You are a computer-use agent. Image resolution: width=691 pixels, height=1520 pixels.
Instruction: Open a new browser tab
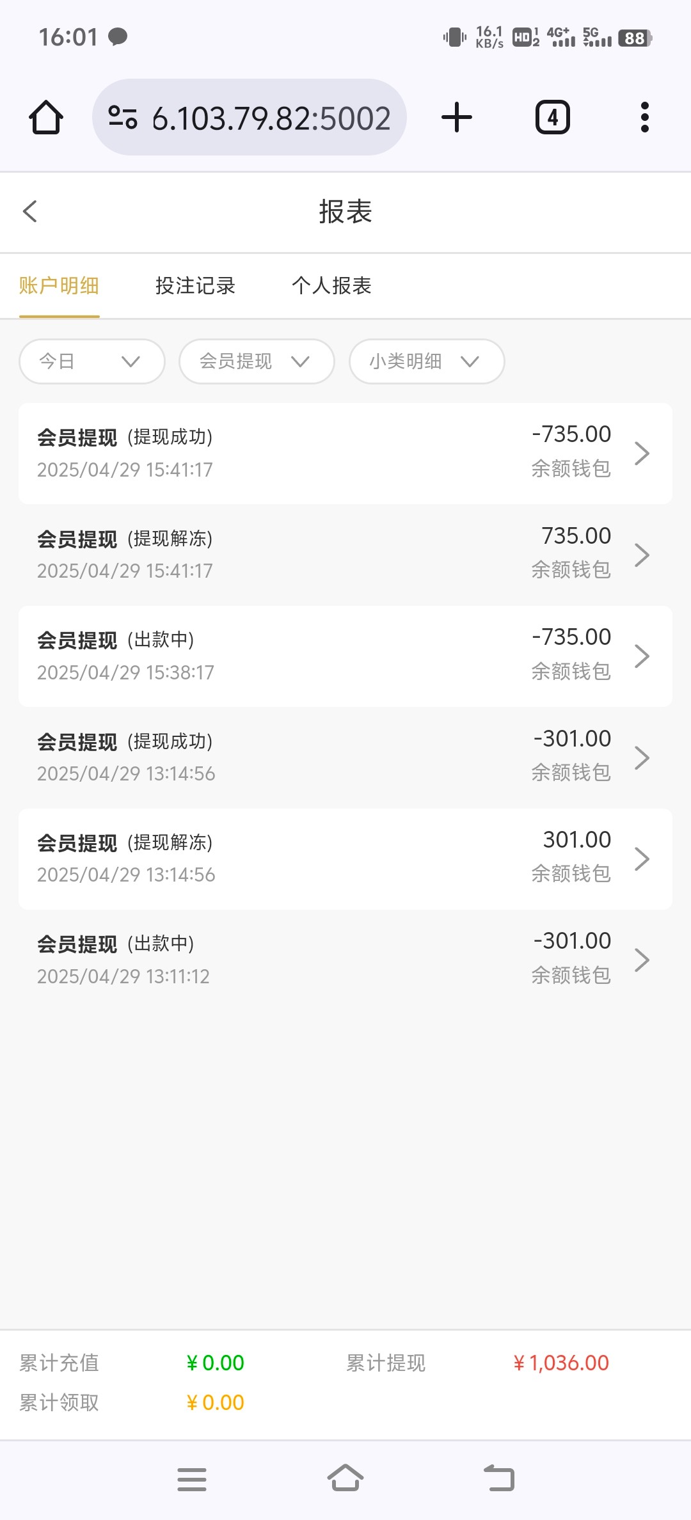(457, 118)
